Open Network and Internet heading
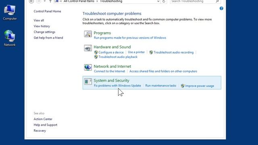The height and width of the screenshot is (145, 258). (x=112, y=66)
